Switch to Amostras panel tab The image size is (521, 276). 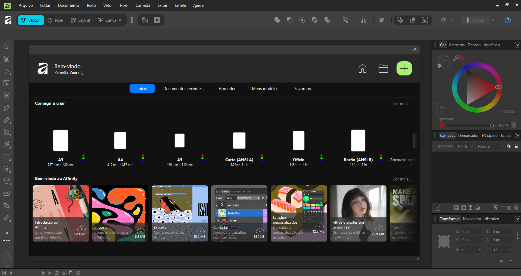pyautogui.click(x=457, y=45)
